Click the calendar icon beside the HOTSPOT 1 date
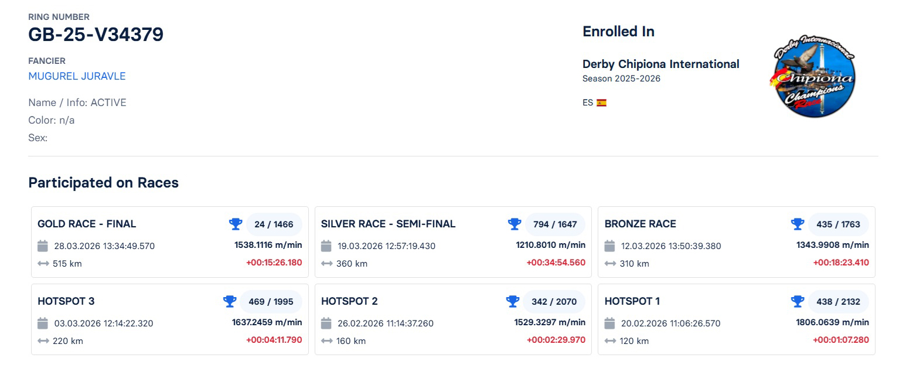903x368 pixels. point(610,323)
